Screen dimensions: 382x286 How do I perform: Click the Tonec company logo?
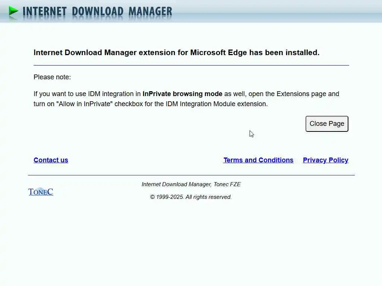click(41, 192)
